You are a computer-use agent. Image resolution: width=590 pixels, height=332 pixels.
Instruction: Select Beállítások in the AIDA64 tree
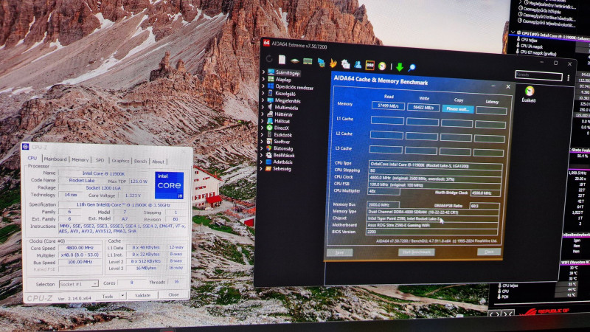click(284, 155)
